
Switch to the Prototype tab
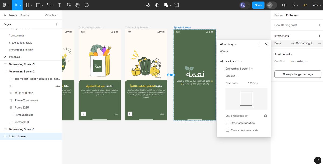(292, 15)
